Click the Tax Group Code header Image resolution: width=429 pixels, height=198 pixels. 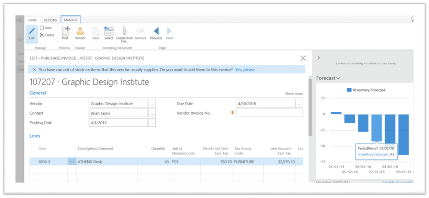pos(243,151)
